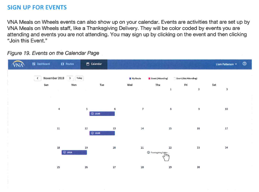Expand the Liam Patterson user dropdown
This screenshot has height=192, width=259.
pos(226,64)
